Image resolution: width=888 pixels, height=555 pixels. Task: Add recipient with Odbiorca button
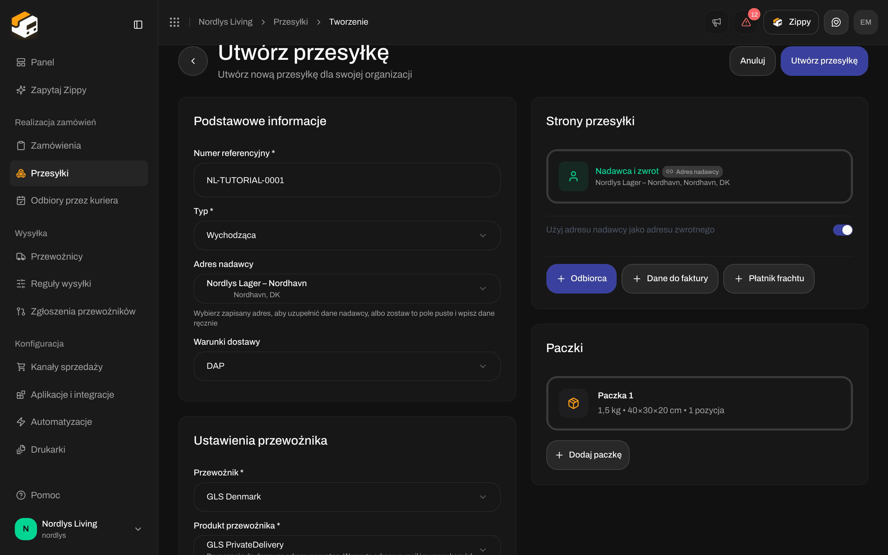[581, 279]
